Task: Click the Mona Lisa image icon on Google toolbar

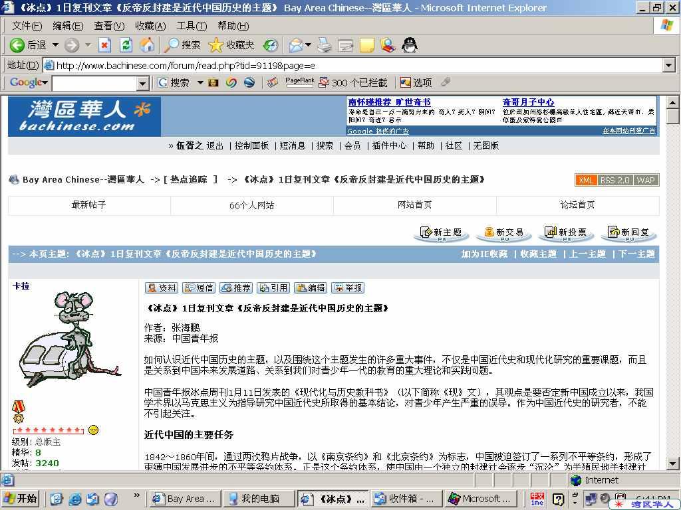Action: 213,82
